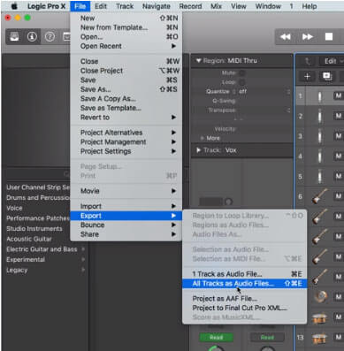Toggle the region Loop checkbox

[242, 82]
